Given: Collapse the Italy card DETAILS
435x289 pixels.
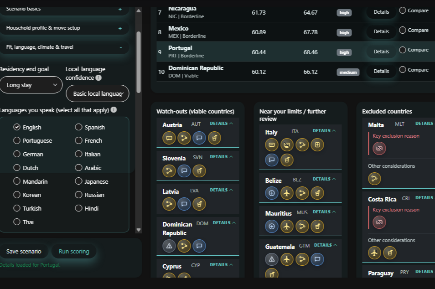Looking at the screenshot, I should click(x=324, y=131).
